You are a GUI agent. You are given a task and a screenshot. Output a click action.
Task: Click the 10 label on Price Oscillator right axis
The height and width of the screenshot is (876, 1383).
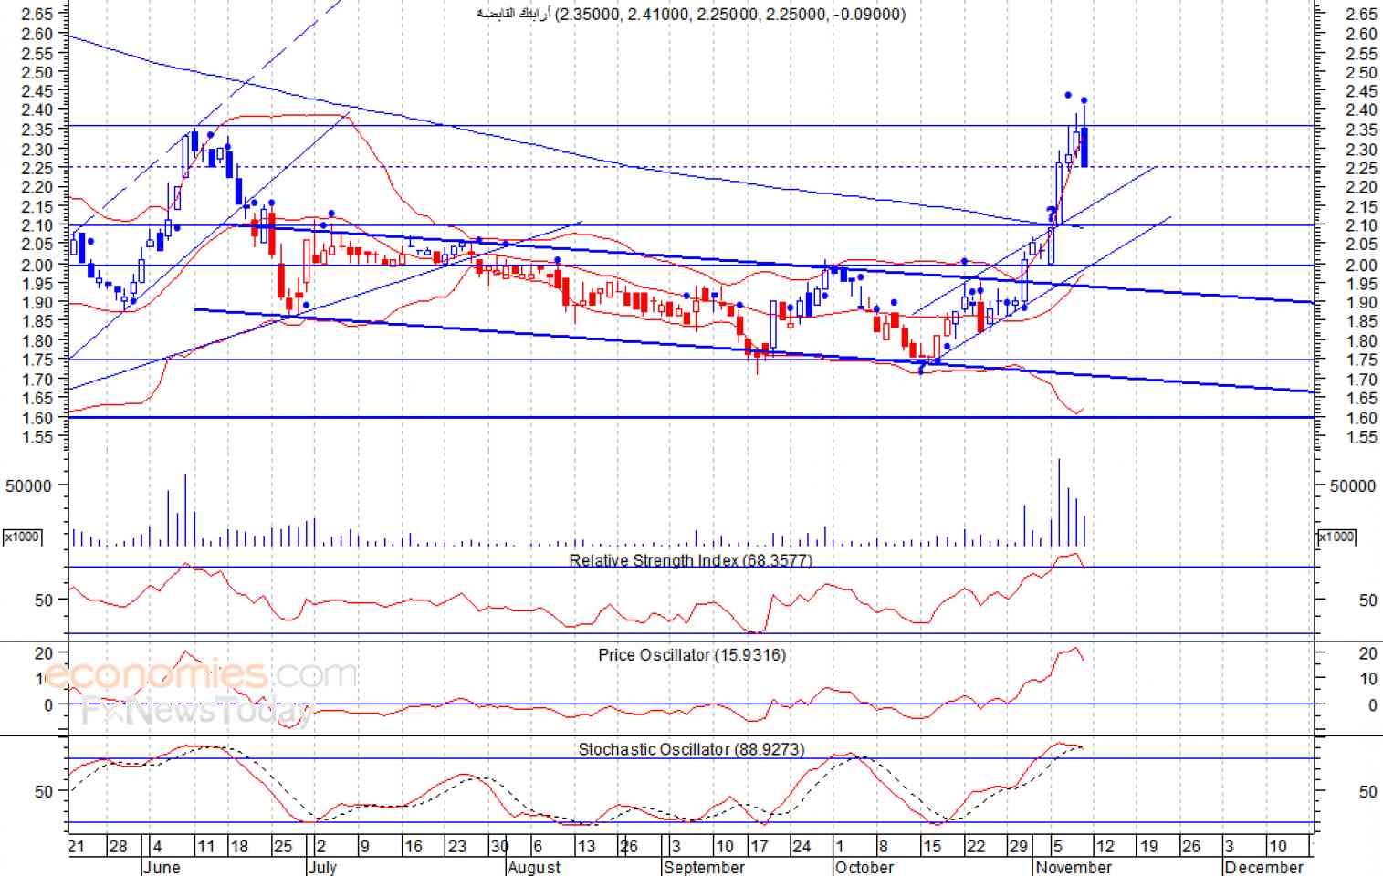(x=1368, y=679)
